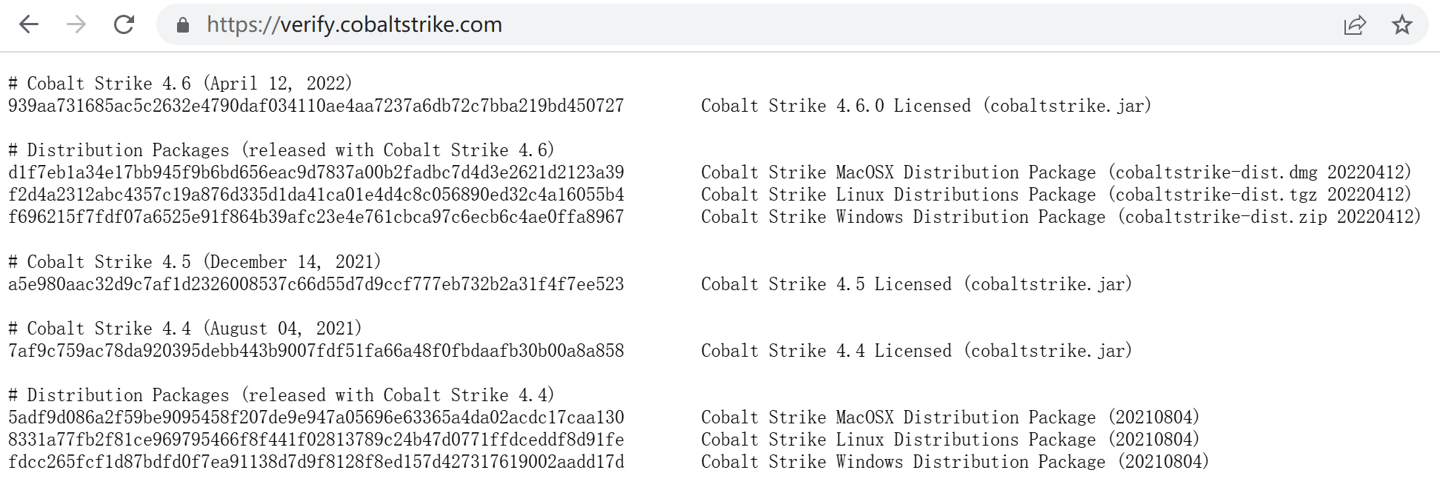The image size is (1440, 490).
Task: Click the Windows zip 20220412 hash
Action: [x=316, y=217]
